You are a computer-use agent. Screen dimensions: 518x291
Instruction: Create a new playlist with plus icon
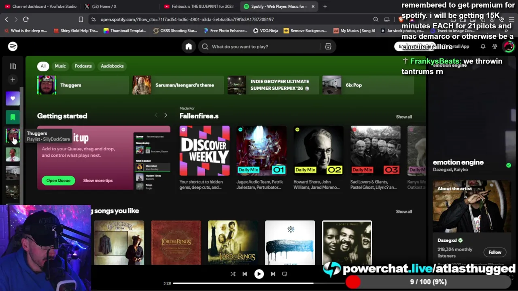tap(13, 80)
